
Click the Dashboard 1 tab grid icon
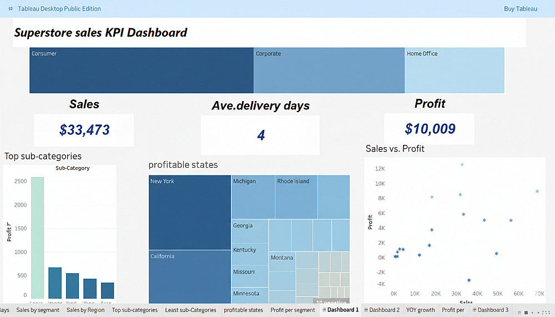click(x=324, y=310)
